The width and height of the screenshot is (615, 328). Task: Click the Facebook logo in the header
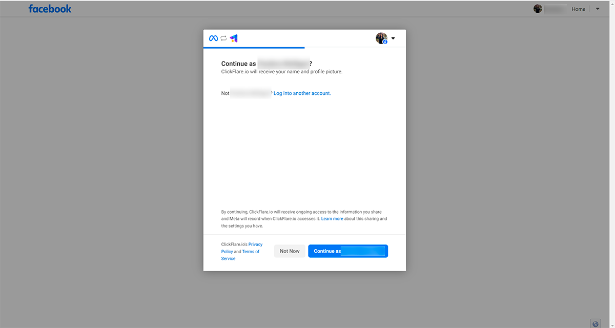click(50, 9)
